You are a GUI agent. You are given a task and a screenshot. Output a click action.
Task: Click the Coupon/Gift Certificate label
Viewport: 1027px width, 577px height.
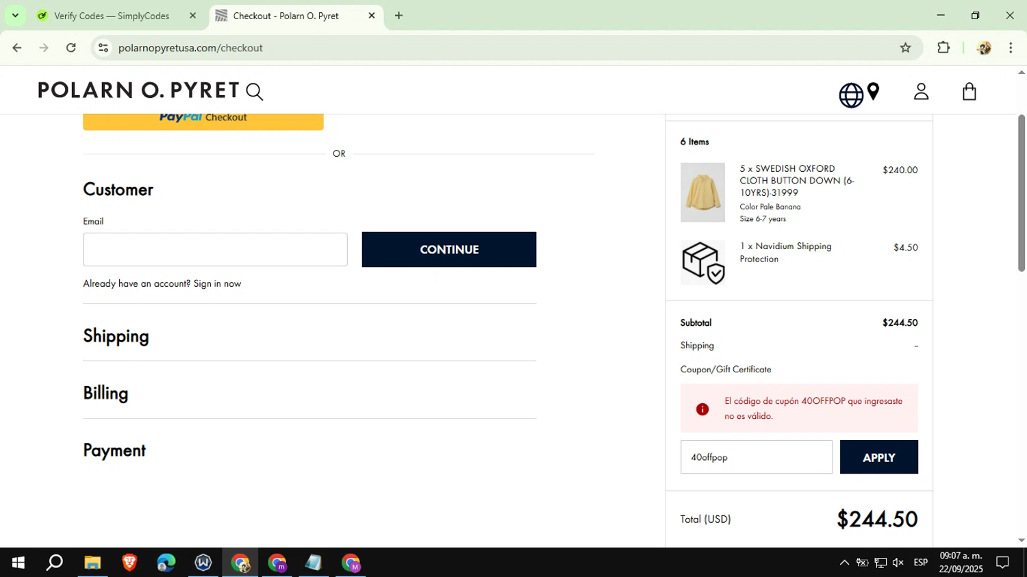click(x=726, y=369)
